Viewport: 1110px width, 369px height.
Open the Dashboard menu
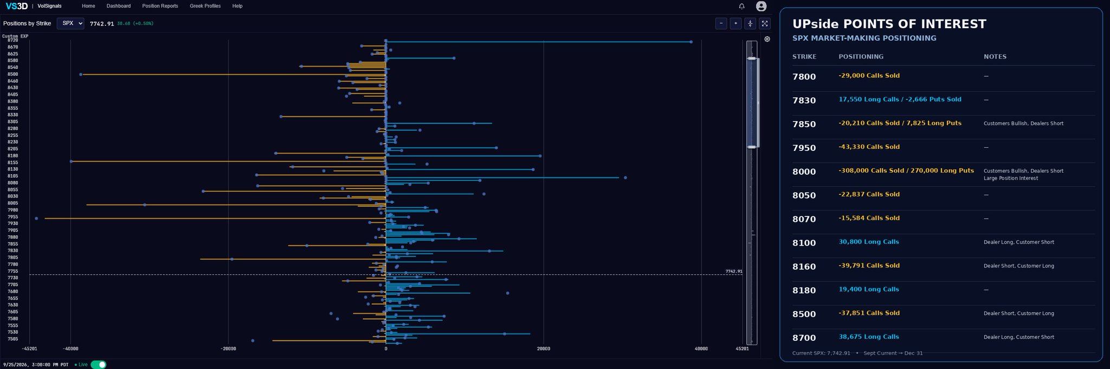pyautogui.click(x=119, y=6)
